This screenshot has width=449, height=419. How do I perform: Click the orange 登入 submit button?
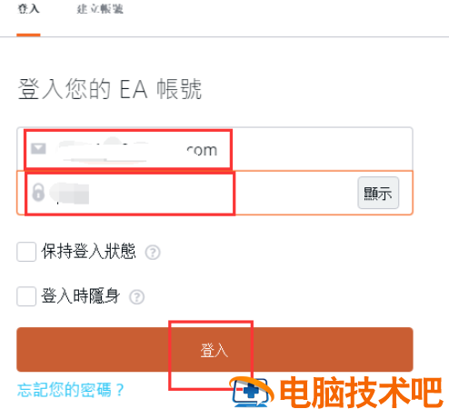point(215,350)
